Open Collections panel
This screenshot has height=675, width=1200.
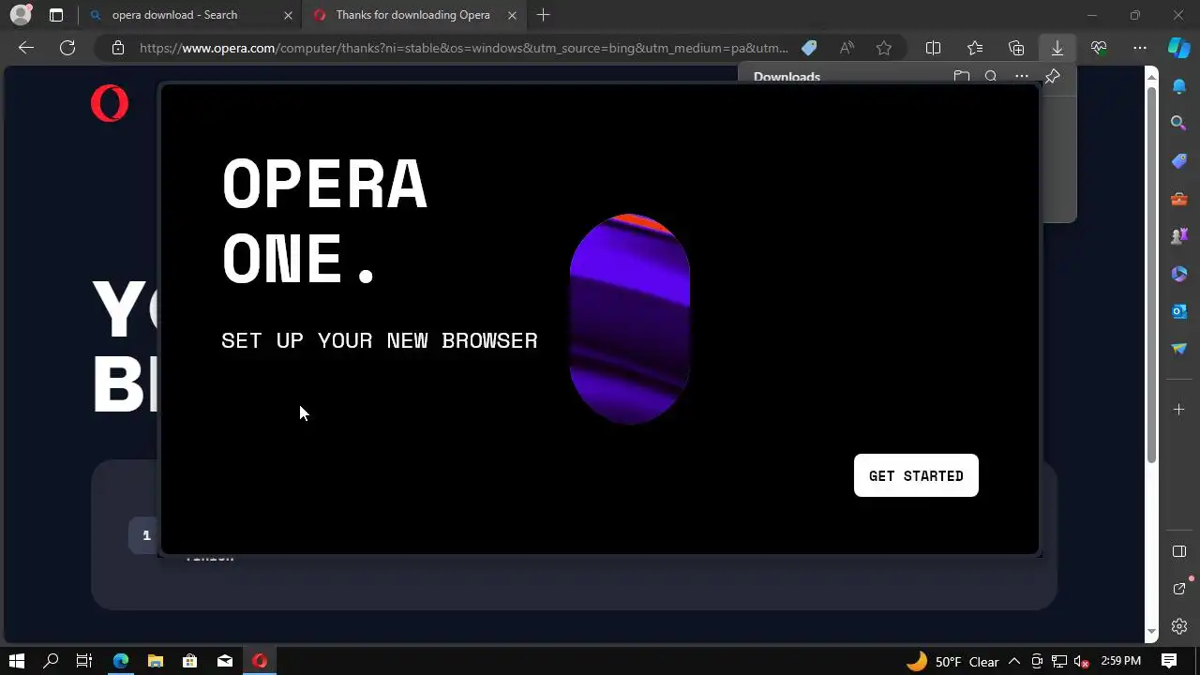(x=1016, y=48)
